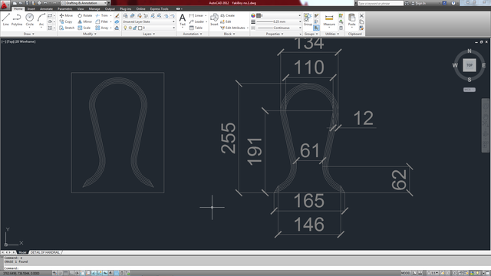Click the keyword search input field
491x276 pixels.
(381, 3)
